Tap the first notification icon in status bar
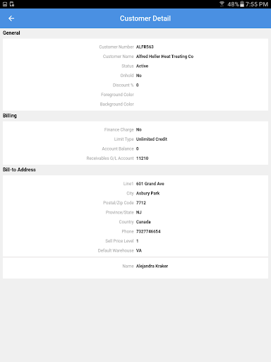This screenshot has height=362, width=271. 5,4
